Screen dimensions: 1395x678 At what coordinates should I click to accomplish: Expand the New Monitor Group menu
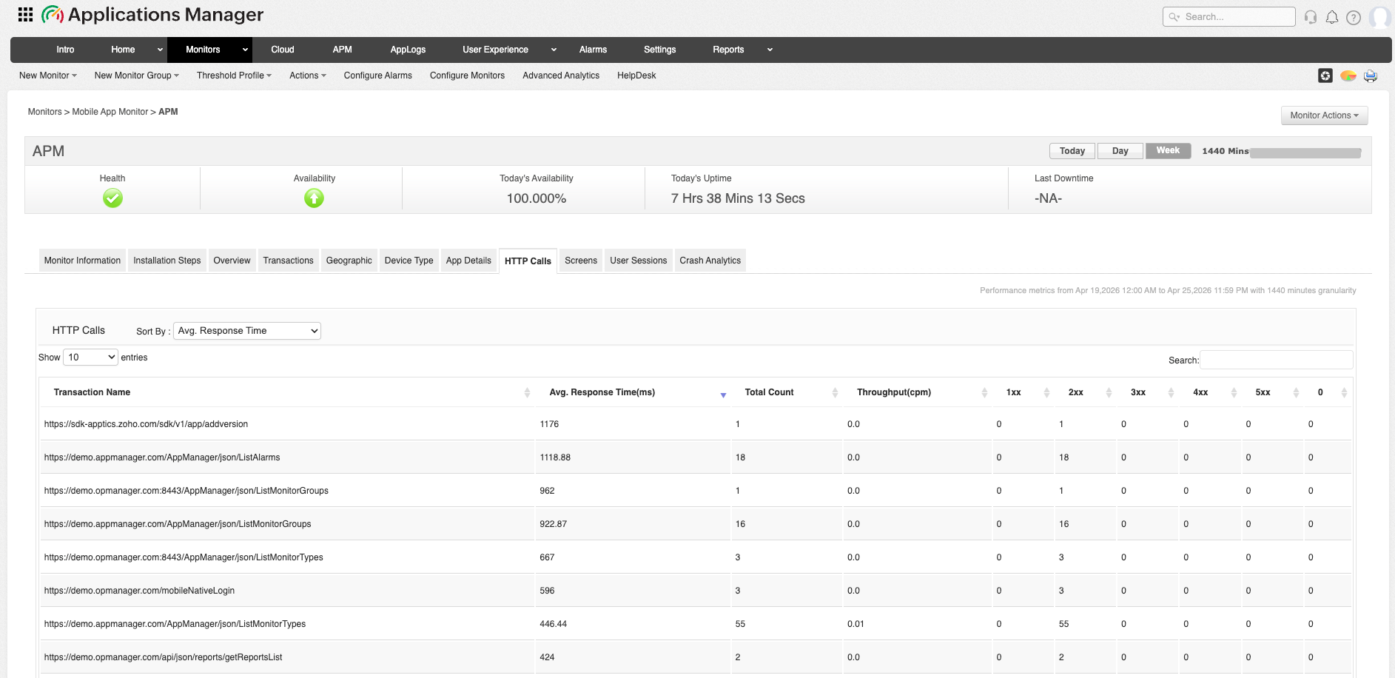(137, 75)
